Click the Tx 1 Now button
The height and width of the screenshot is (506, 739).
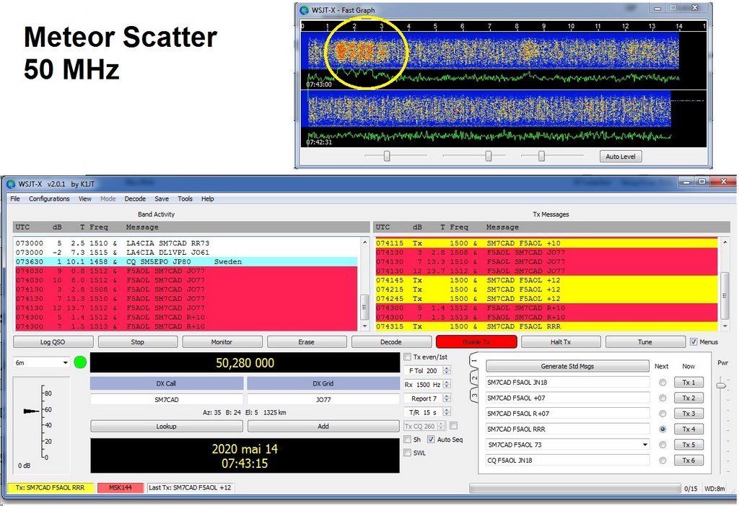point(688,383)
